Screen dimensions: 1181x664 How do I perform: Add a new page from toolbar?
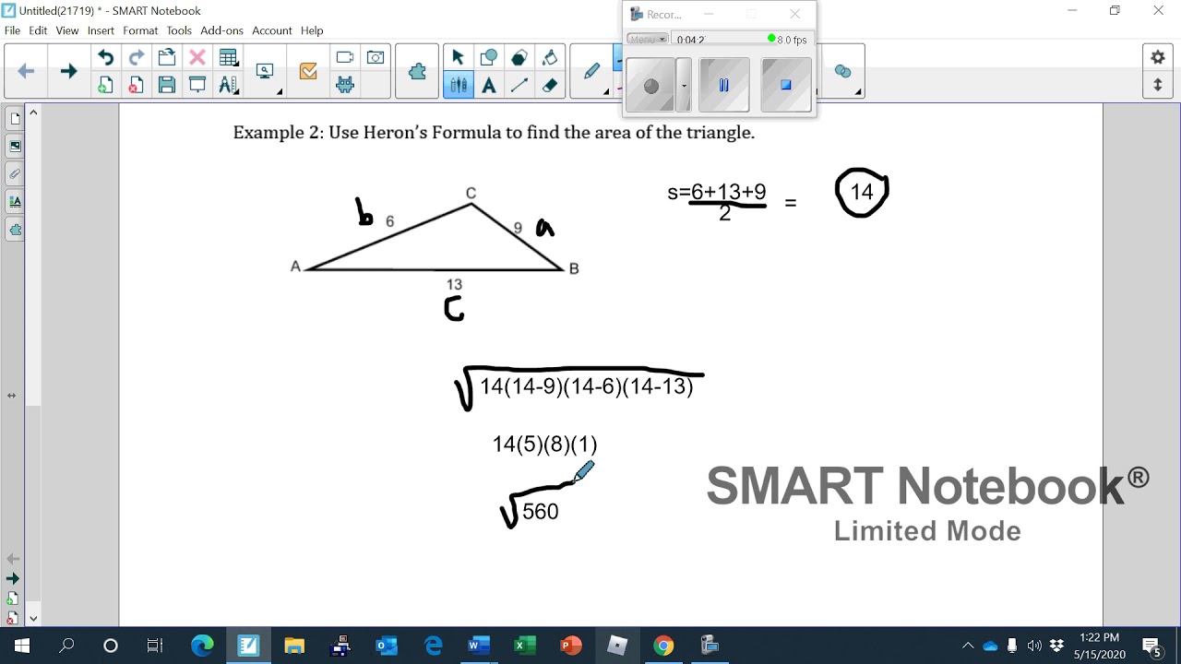point(105,85)
